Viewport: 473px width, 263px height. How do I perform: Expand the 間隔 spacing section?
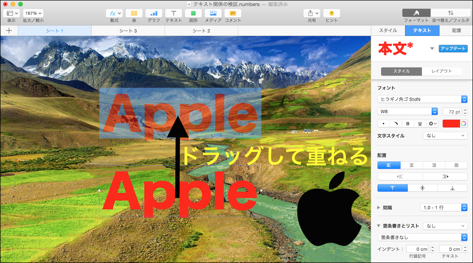[379, 208]
